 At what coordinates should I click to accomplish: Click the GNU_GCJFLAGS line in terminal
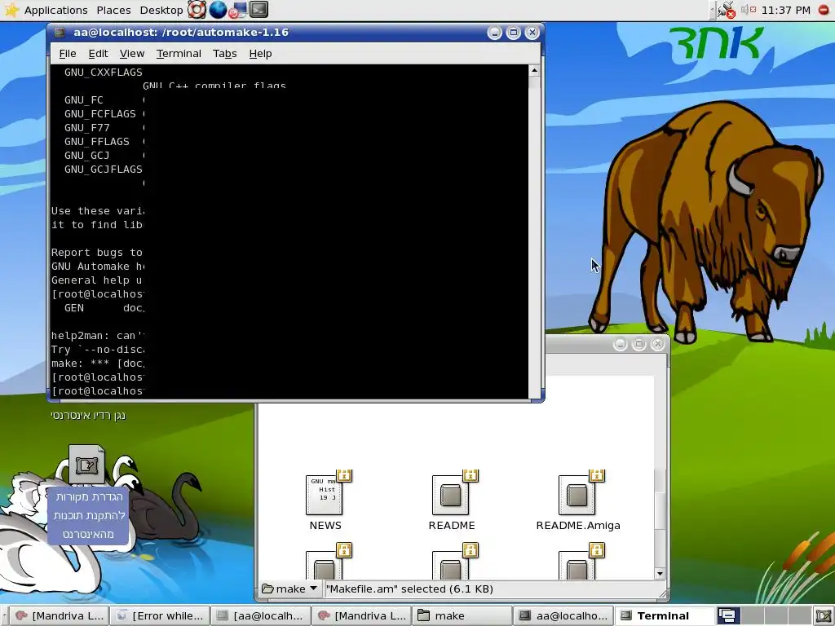pyautogui.click(x=104, y=169)
